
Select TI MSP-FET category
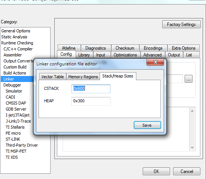(x=16, y=151)
